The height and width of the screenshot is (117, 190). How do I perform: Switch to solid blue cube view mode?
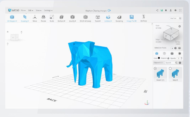coord(157,53)
